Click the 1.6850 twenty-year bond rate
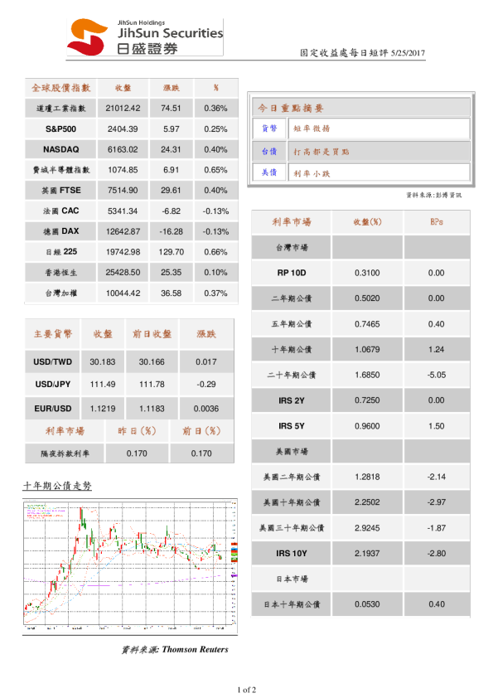 click(x=367, y=375)
